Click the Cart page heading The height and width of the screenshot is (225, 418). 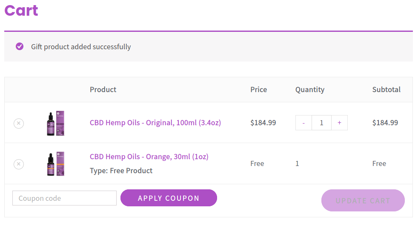pos(21,10)
